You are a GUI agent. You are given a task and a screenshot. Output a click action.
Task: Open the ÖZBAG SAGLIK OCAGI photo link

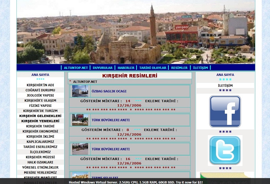pyautogui.click(x=109, y=91)
